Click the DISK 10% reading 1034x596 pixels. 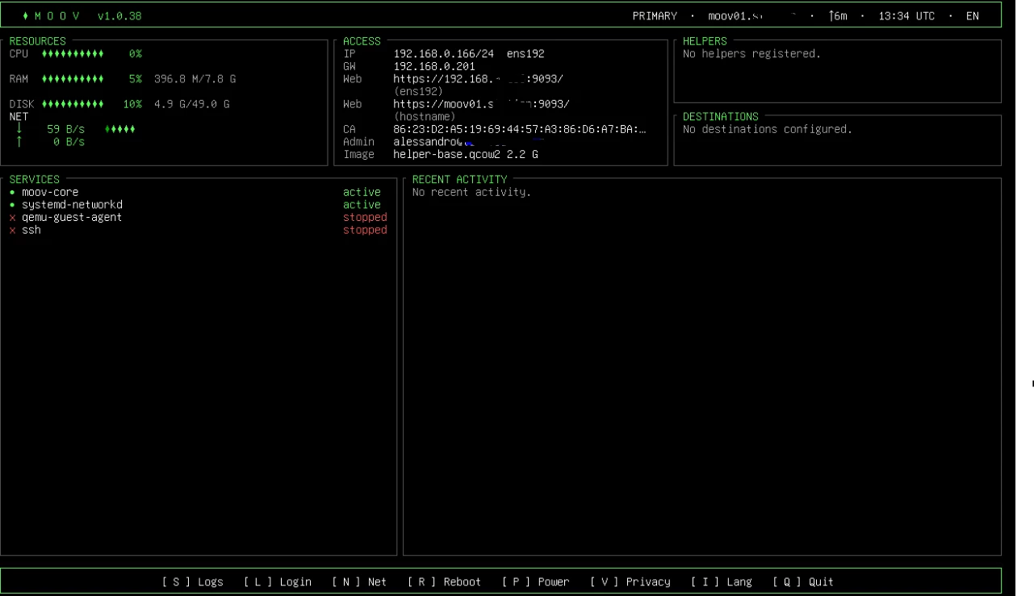click(132, 104)
